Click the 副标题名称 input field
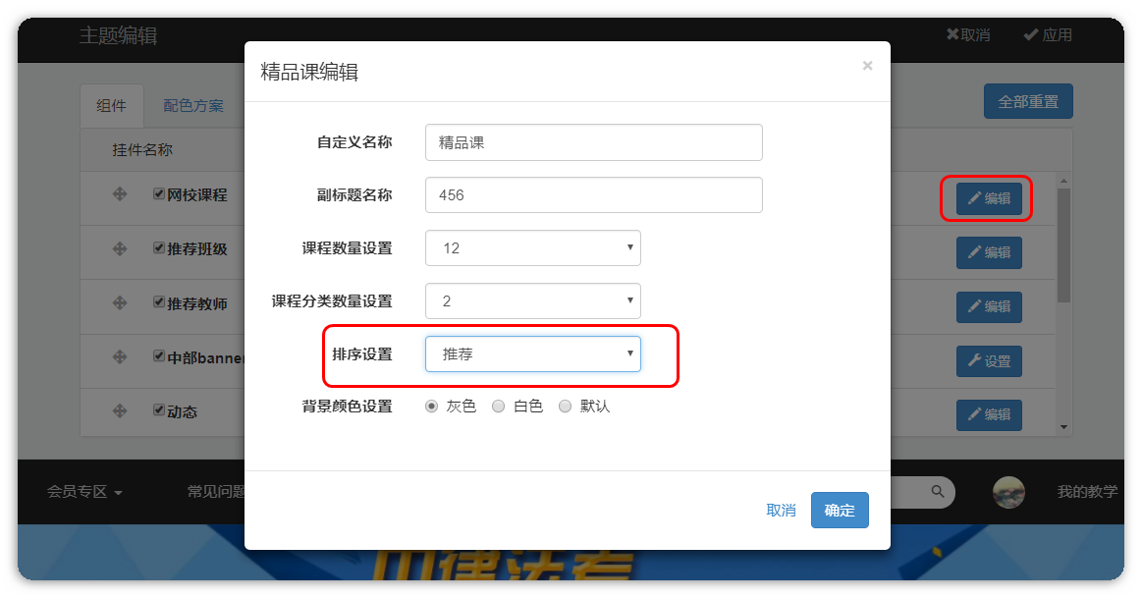 (593, 195)
